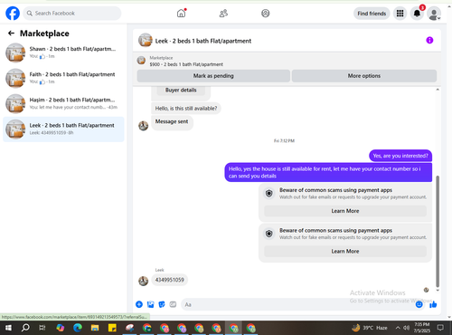Attach a photo using image icon
Viewport: 452px width, 335px height.
(150, 304)
